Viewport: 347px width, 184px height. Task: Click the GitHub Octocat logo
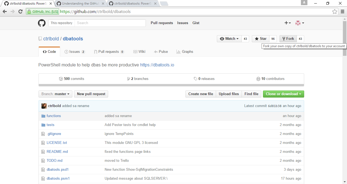pyautogui.click(x=42, y=23)
